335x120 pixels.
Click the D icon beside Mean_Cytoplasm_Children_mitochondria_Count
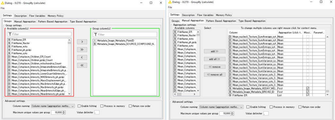click(9, 63)
